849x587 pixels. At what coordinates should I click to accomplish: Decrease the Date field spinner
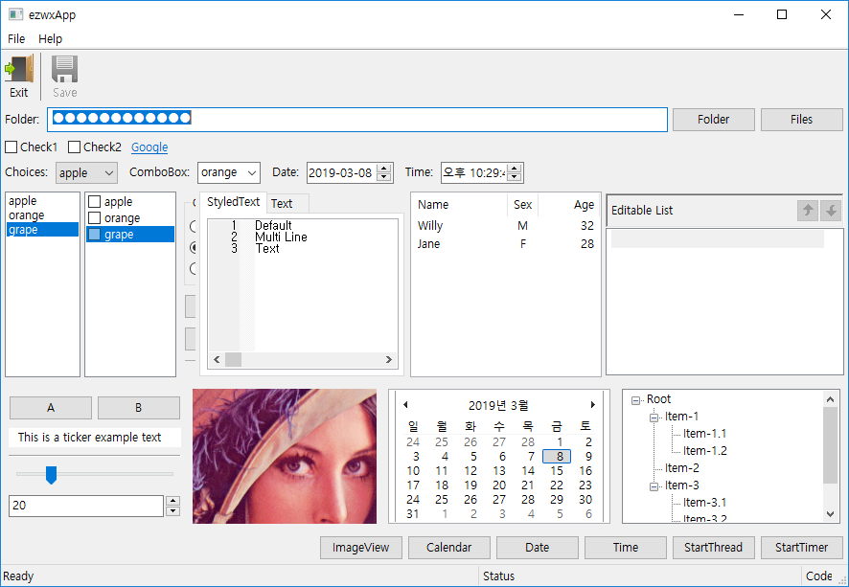[x=384, y=177]
